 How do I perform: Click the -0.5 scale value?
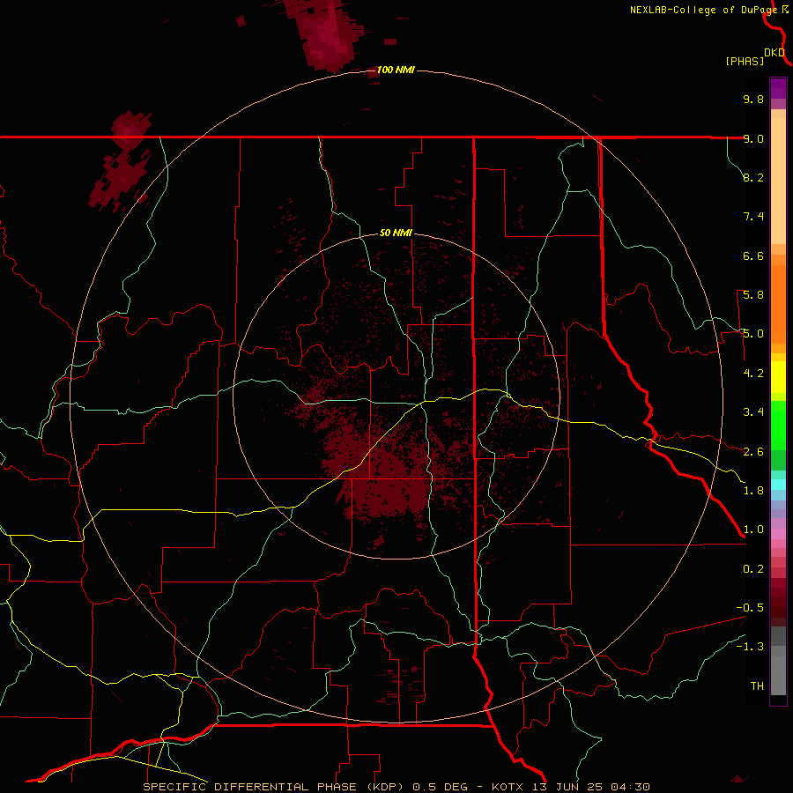point(750,608)
